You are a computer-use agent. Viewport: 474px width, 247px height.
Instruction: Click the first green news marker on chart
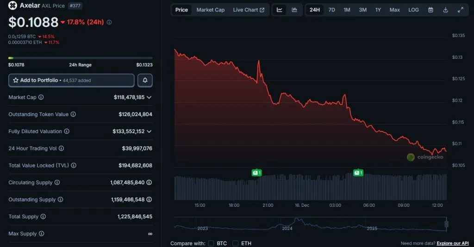point(256,173)
